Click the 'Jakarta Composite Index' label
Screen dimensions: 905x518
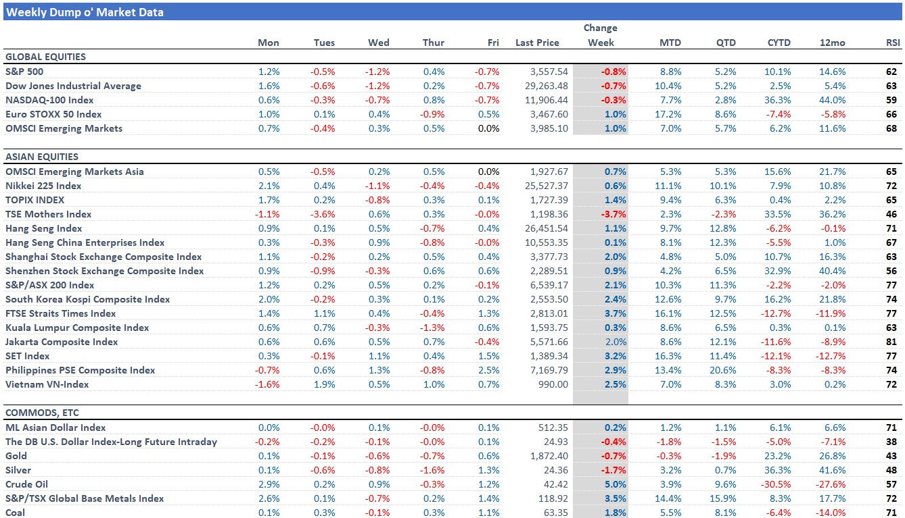click(61, 342)
